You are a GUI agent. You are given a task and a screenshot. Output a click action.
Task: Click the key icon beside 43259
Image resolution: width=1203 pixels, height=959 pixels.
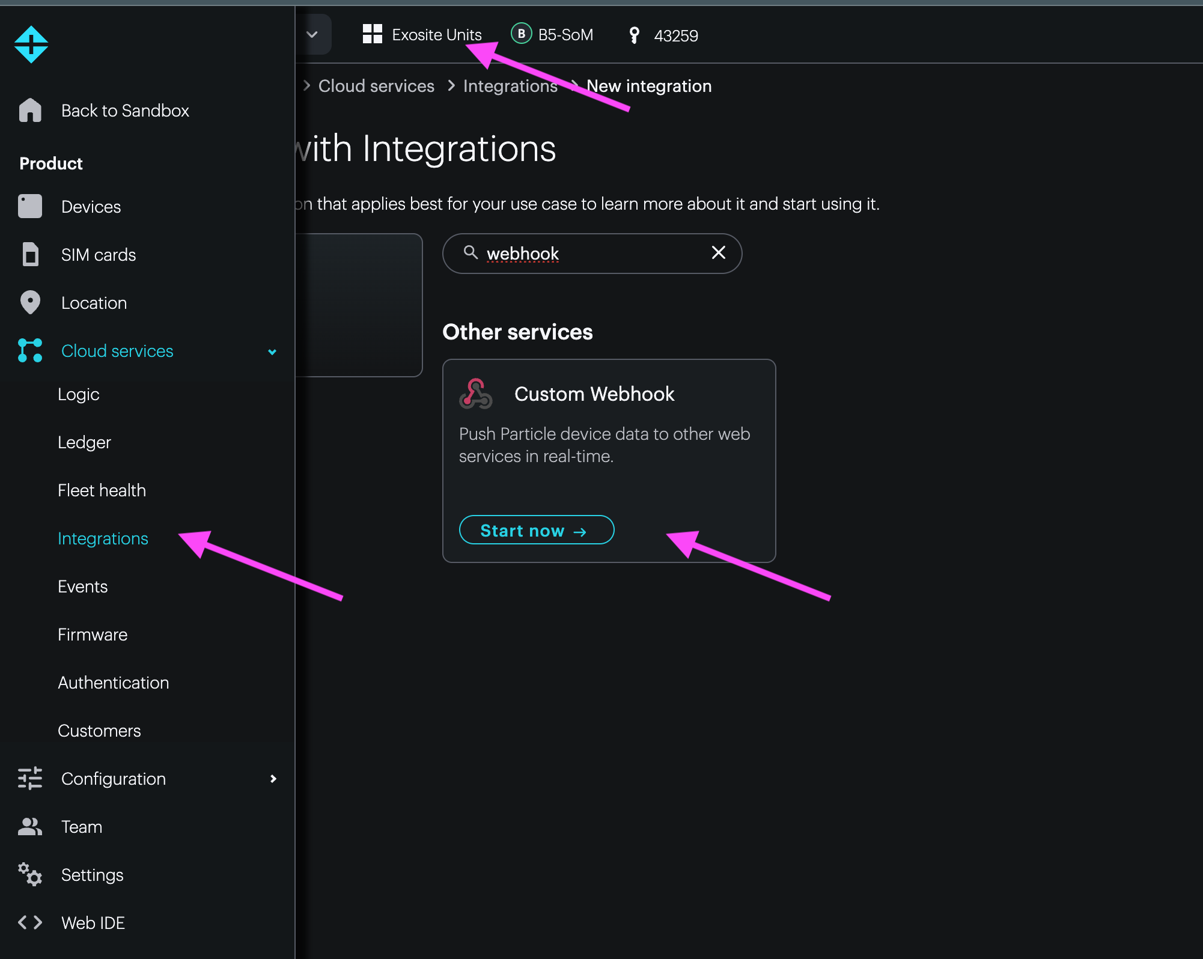point(634,35)
